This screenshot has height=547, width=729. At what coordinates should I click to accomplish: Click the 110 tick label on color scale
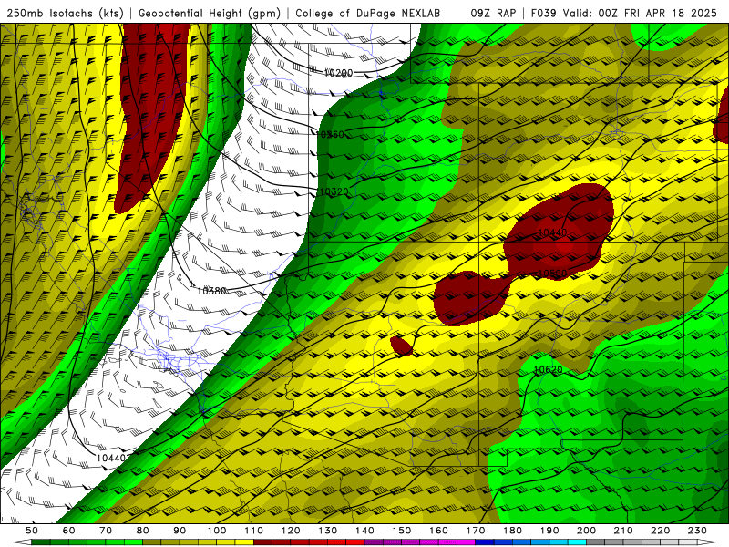pyautogui.click(x=253, y=531)
